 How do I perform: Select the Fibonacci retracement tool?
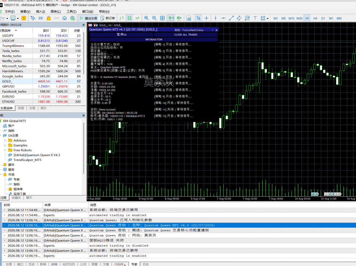point(247,18)
